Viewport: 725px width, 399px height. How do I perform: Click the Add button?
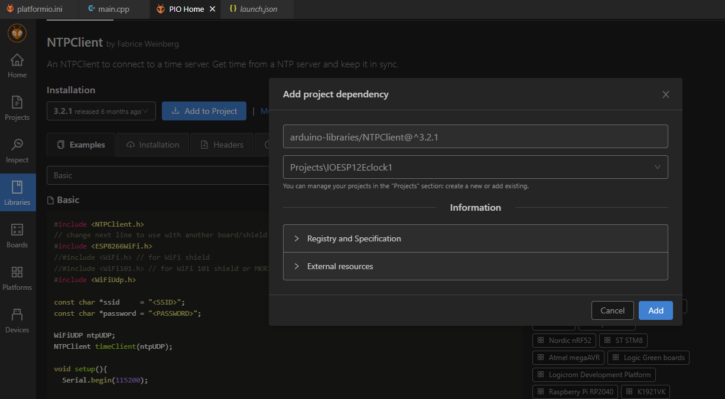click(655, 310)
